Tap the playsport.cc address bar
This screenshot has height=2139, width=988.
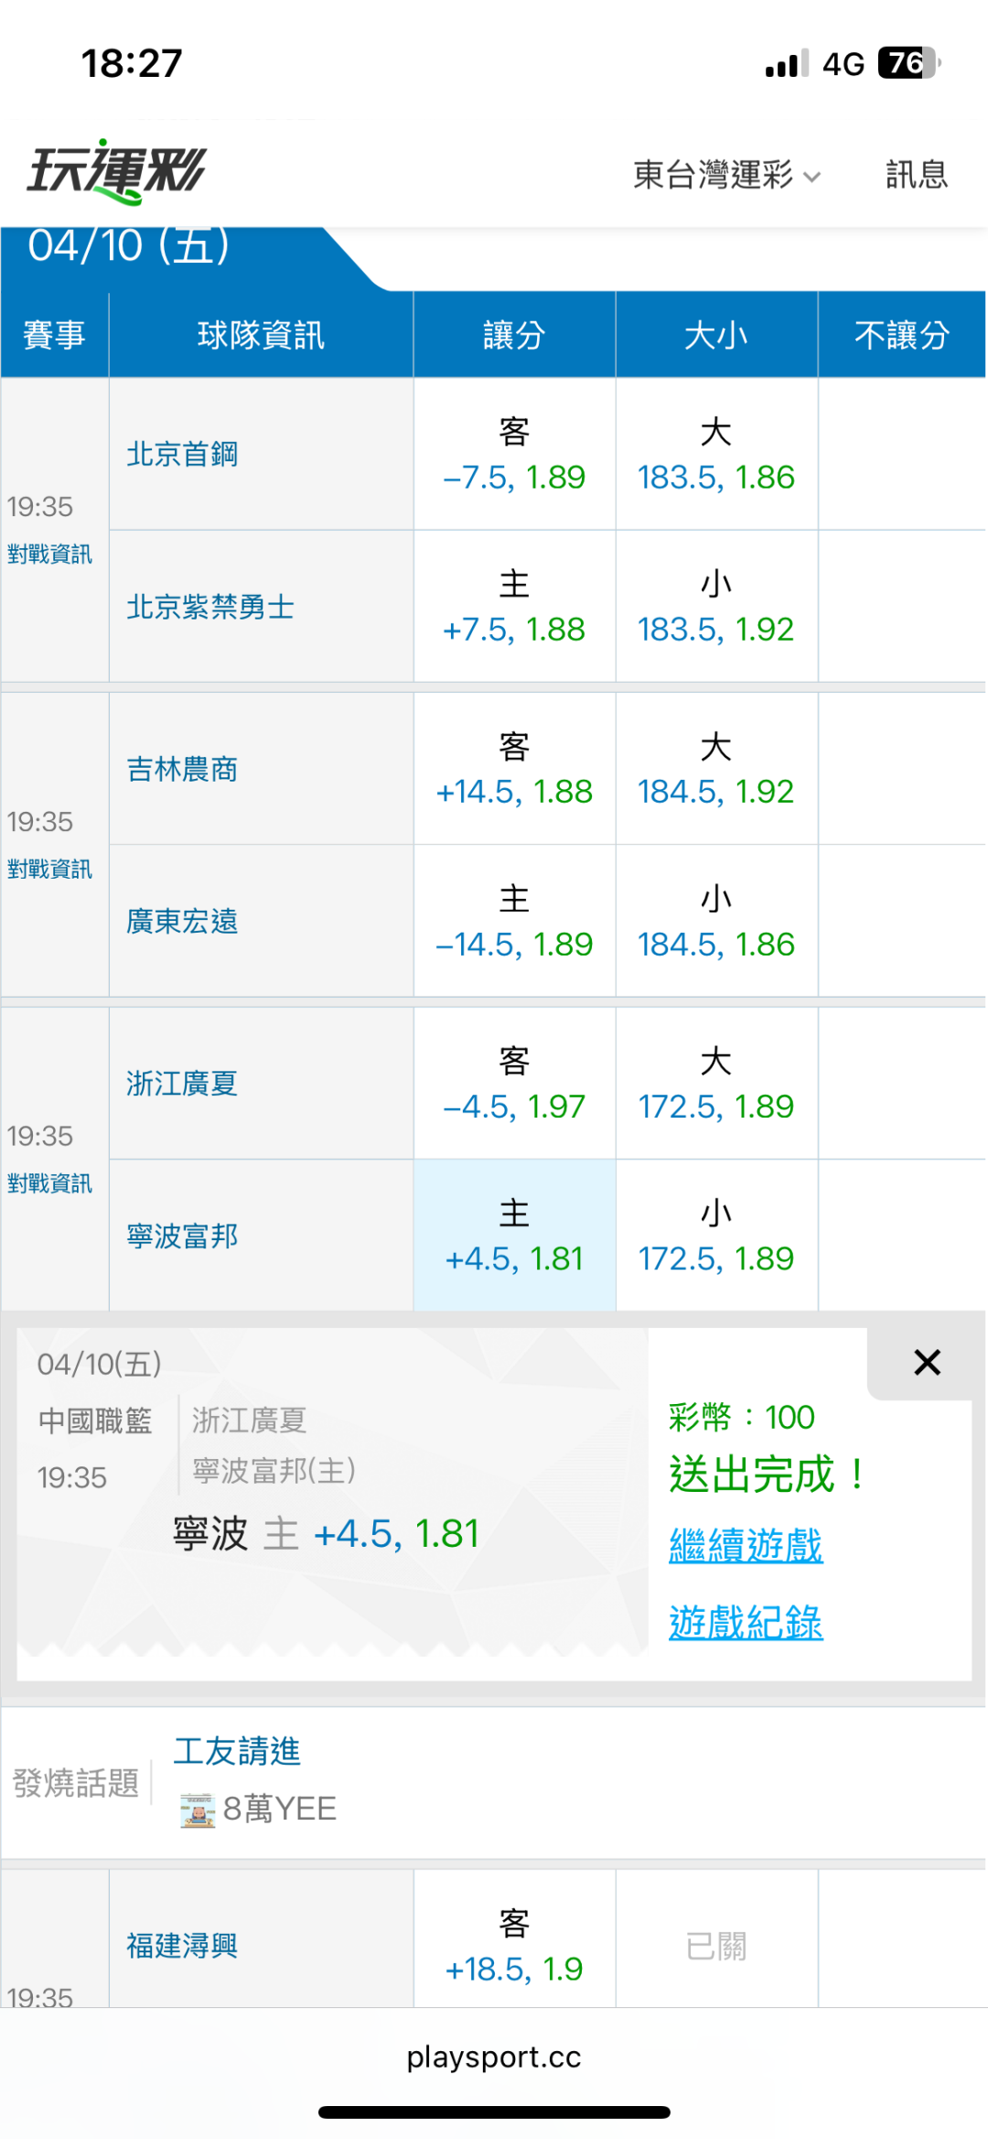click(494, 2057)
